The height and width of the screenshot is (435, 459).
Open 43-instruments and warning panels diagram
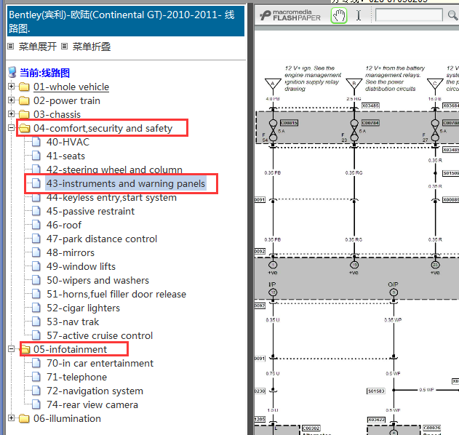point(126,183)
